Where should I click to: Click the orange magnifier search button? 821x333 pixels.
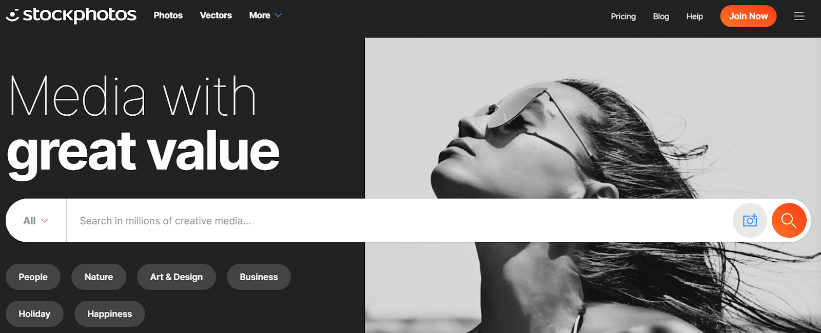[789, 220]
